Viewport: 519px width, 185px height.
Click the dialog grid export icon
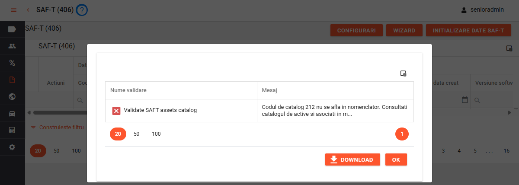(403, 73)
